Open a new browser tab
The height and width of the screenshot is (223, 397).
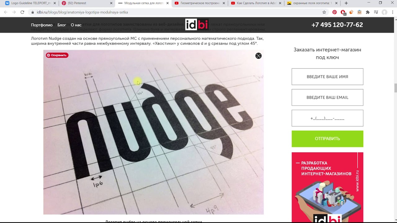coord(346,3)
